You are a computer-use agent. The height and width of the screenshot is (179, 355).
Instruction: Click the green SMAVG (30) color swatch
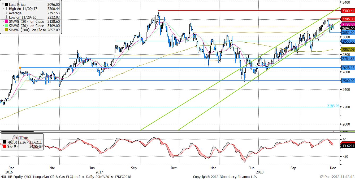coord(6,26)
